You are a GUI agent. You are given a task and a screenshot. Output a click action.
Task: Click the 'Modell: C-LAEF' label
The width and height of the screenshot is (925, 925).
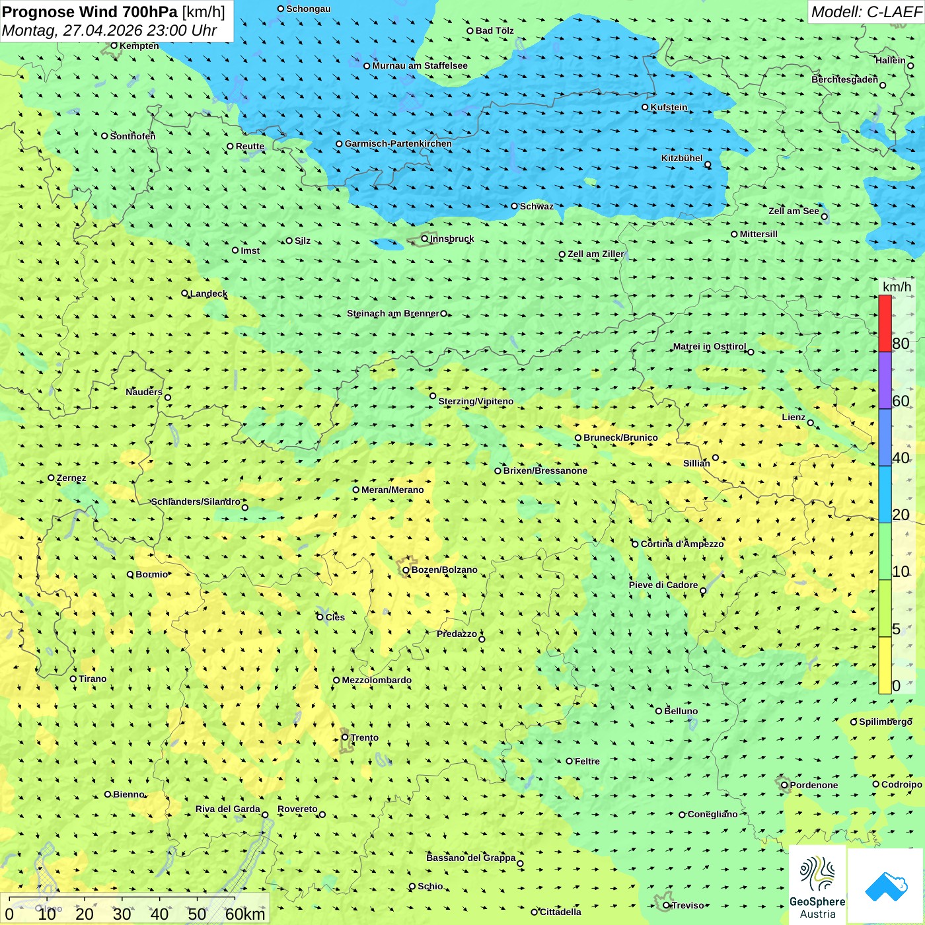coord(866,12)
